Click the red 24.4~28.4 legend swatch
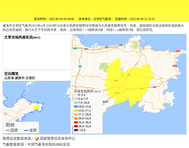 click(76, 122)
